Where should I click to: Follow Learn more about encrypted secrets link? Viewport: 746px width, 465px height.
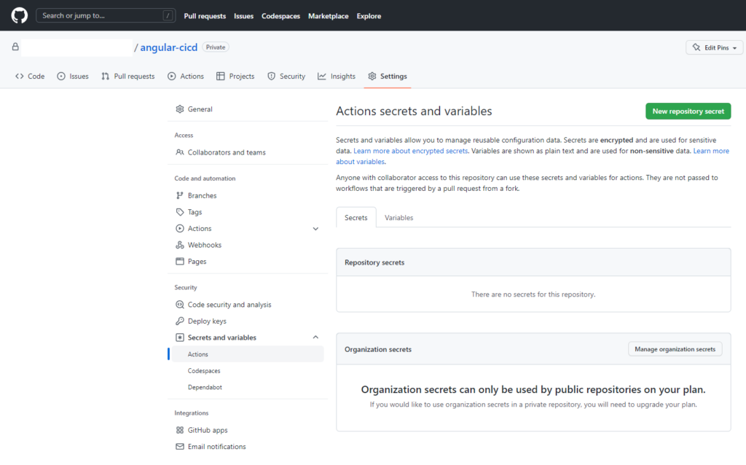pos(411,151)
